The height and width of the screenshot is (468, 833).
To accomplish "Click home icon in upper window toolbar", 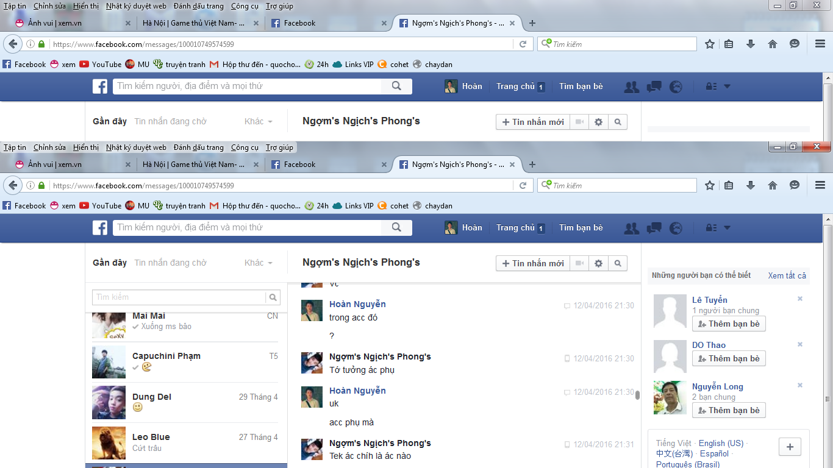I will 773,44.
